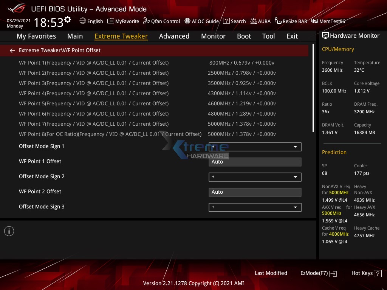Click the info icon above the help area
The height and width of the screenshot is (290, 387).
9,231
